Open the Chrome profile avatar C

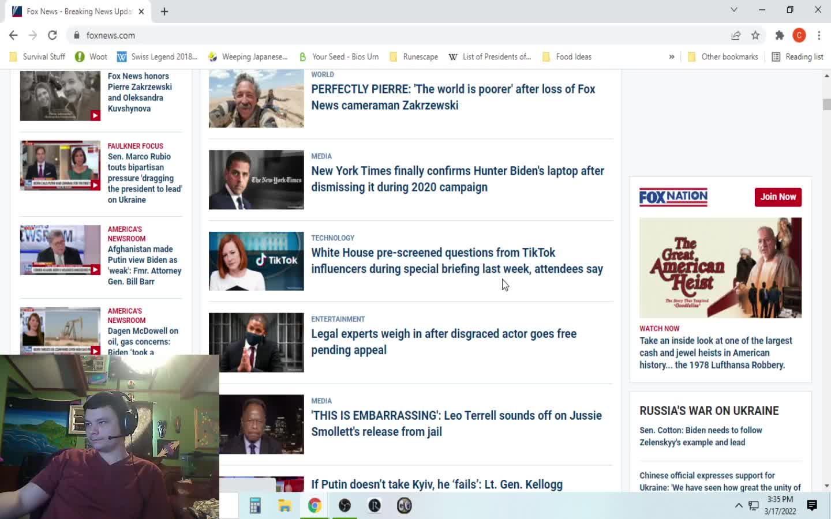799,35
